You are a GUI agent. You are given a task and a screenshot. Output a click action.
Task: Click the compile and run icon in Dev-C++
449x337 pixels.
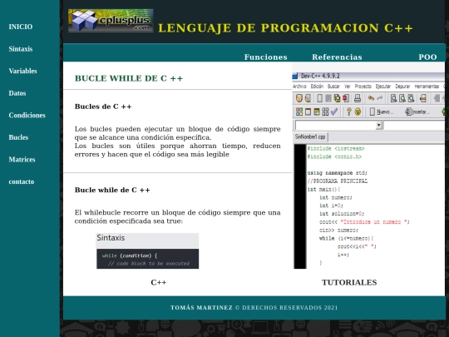[x=317, y=112]
